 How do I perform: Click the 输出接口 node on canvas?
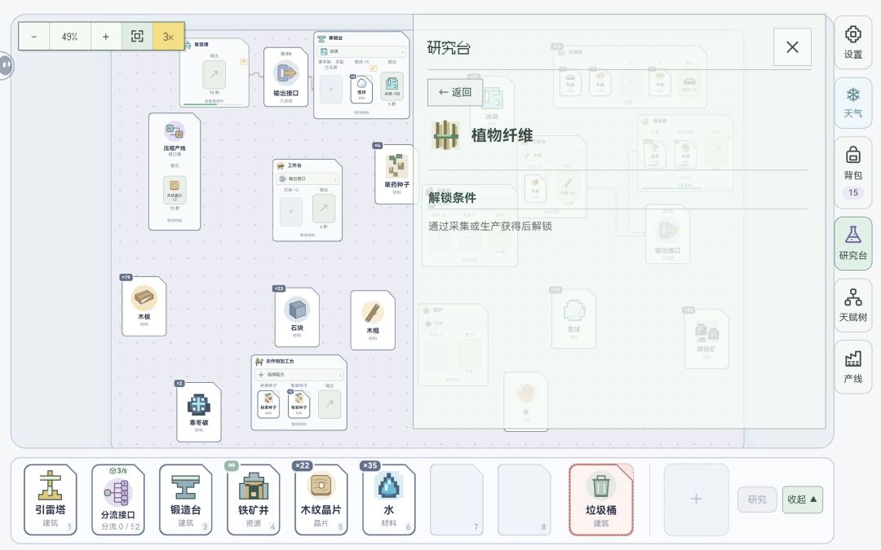coord(286,77)
